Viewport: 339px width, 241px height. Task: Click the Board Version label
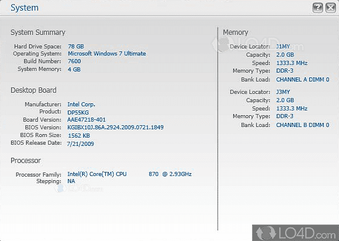[42, 120]
